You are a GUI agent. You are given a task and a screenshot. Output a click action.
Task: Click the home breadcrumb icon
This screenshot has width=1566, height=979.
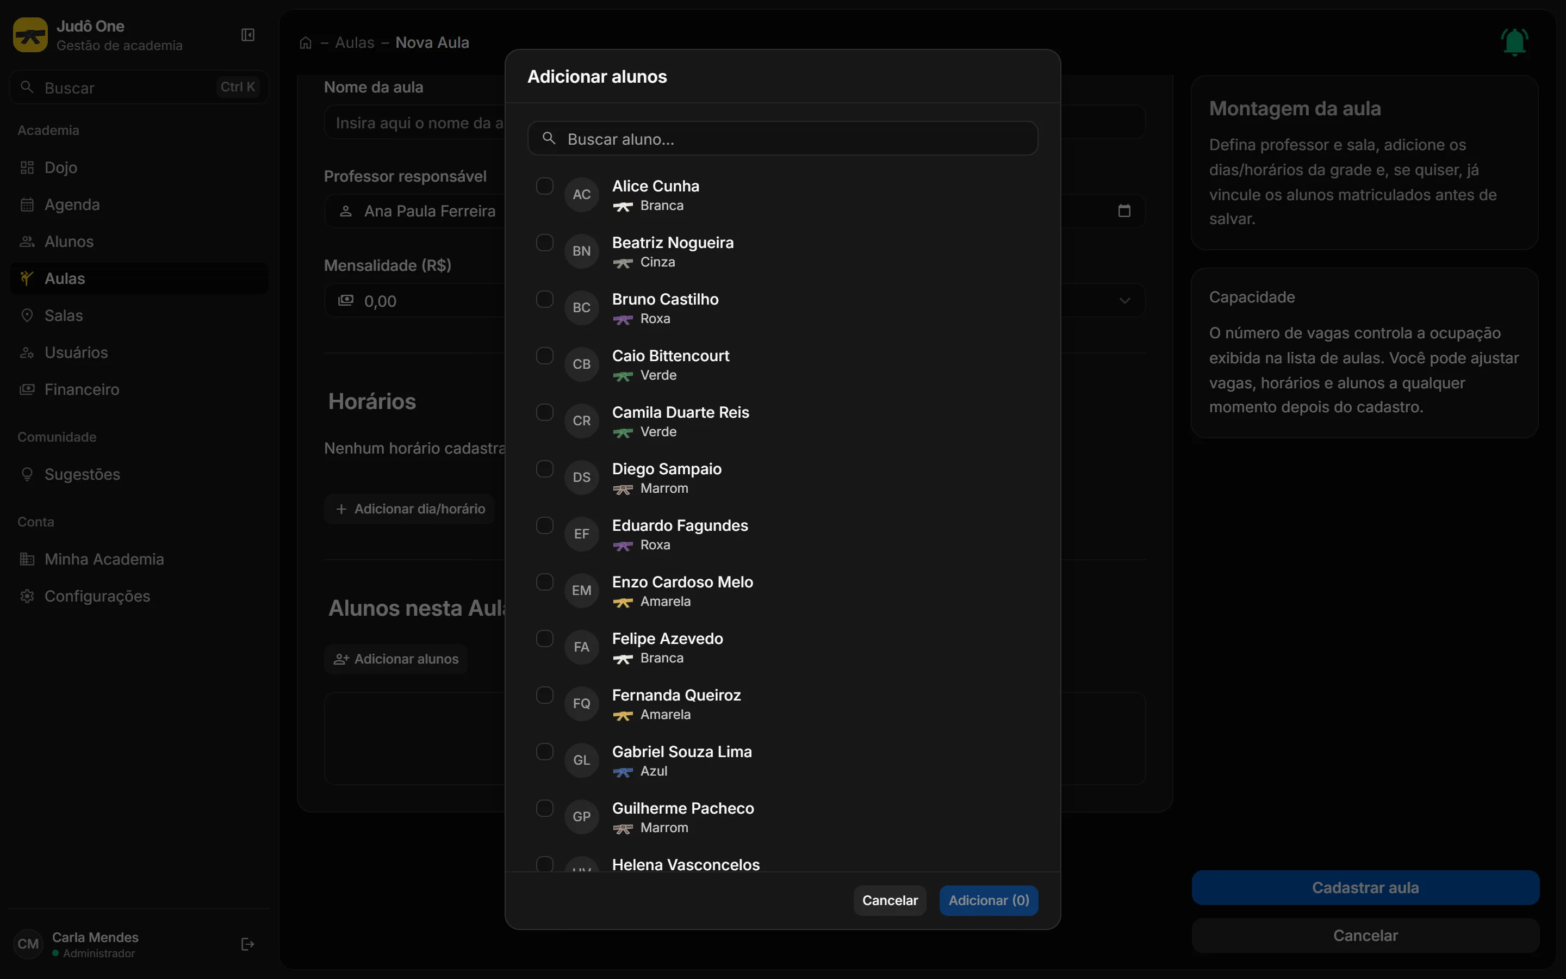306,43
